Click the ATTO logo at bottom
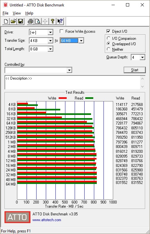The width and height of the screenshot is (150, 234). 17,217
